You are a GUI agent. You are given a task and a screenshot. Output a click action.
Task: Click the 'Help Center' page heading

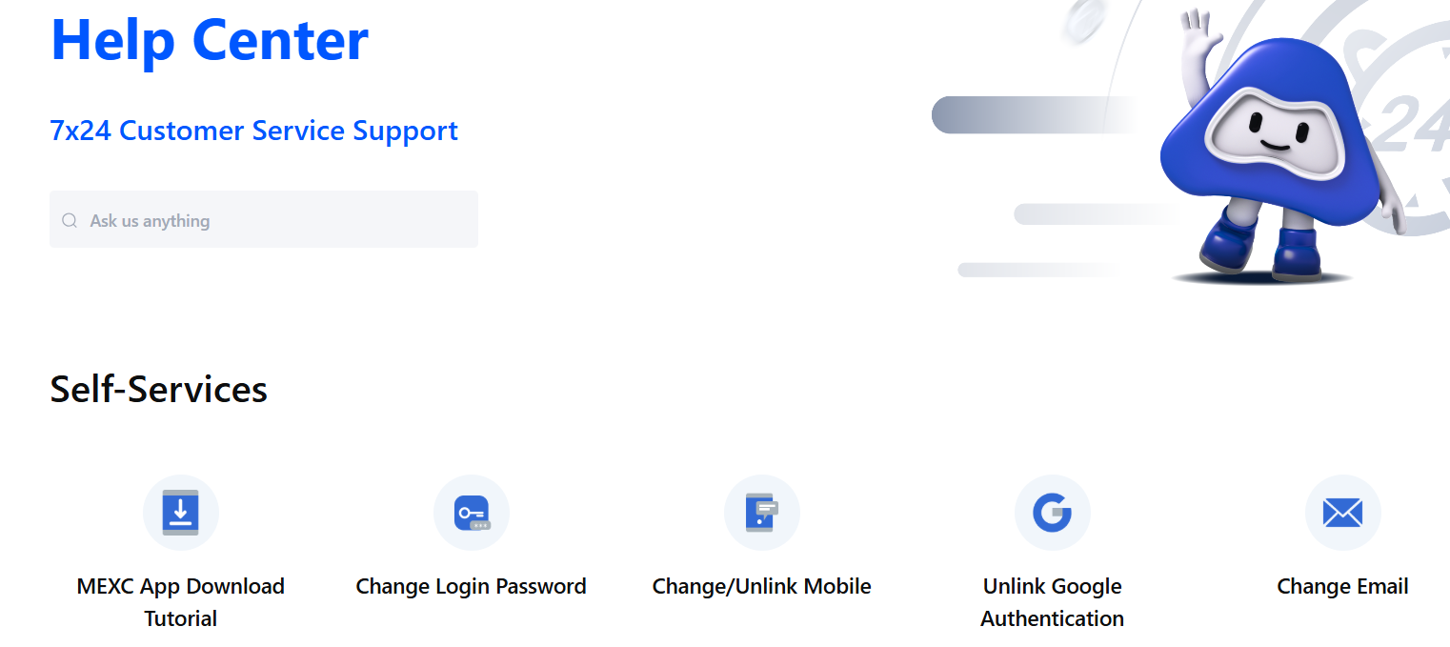point(210,40)
